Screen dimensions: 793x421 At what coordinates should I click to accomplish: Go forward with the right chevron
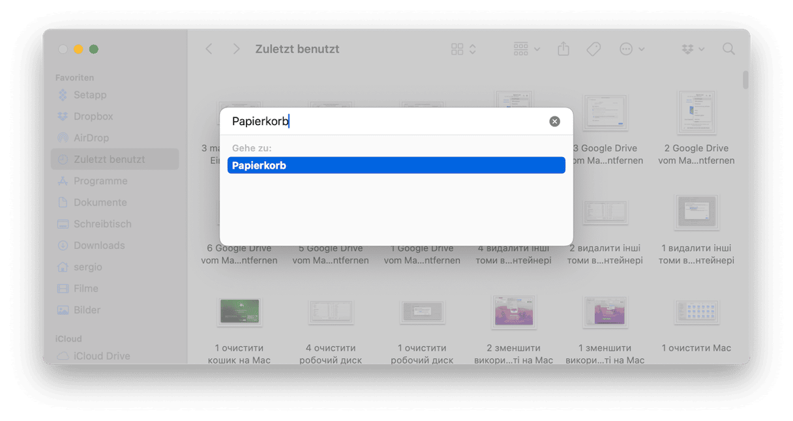click(236, 50)
